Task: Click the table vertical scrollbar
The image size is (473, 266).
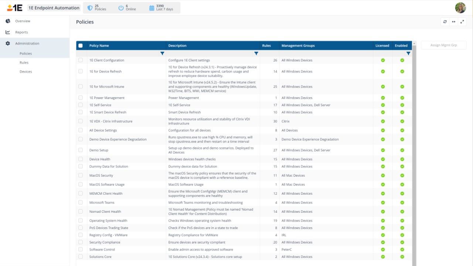Action: pyautogui.click(x=414, y=153)
